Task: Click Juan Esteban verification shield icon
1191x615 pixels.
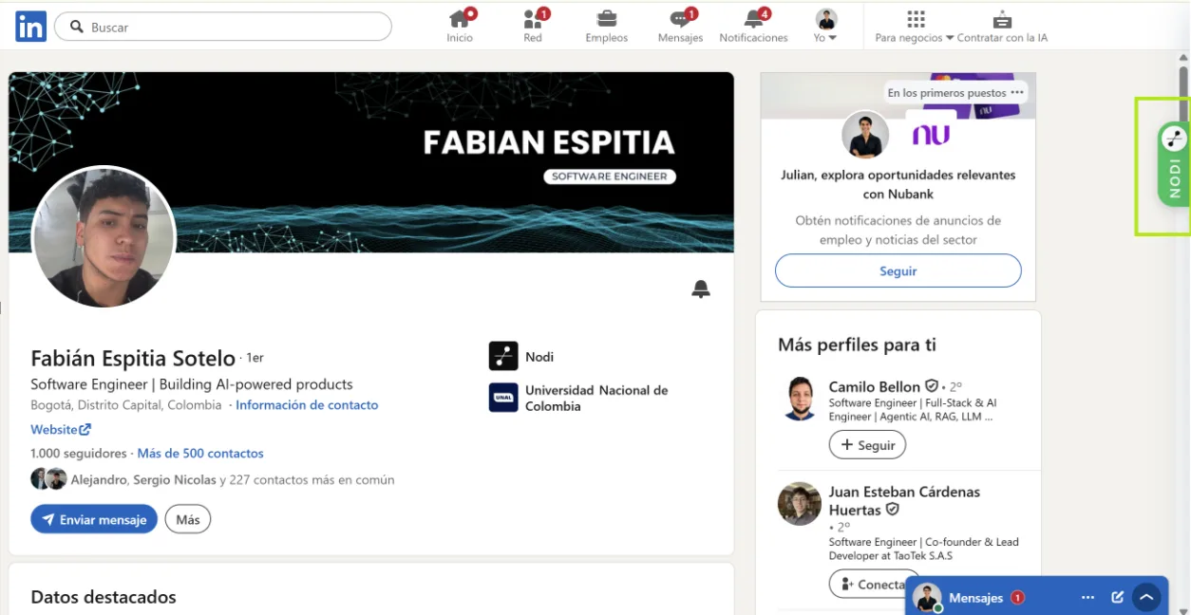Action: tap(892, 510)
